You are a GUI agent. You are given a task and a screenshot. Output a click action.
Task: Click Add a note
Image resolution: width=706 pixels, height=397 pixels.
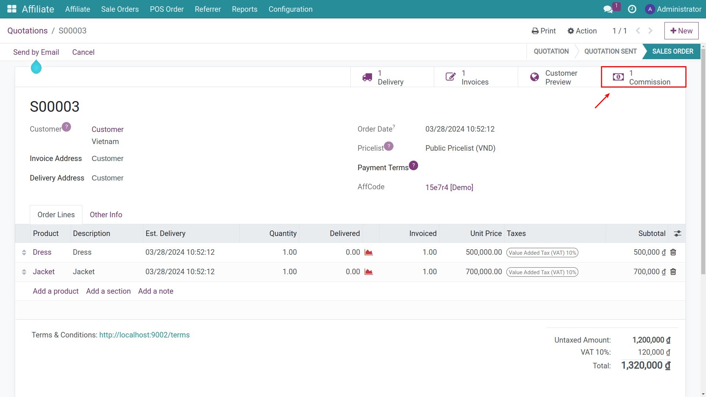(x=156, y=291)
